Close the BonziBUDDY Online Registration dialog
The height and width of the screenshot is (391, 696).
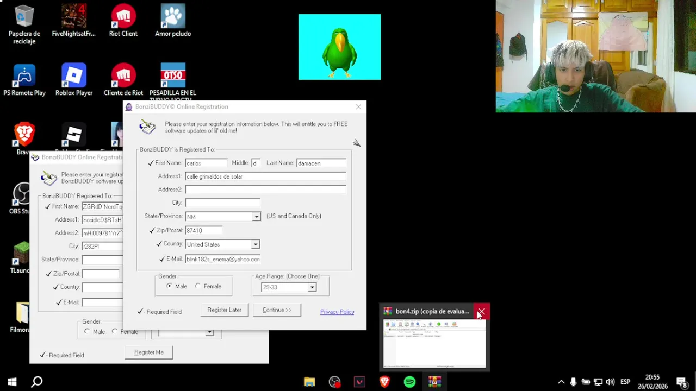coord(358,107)
